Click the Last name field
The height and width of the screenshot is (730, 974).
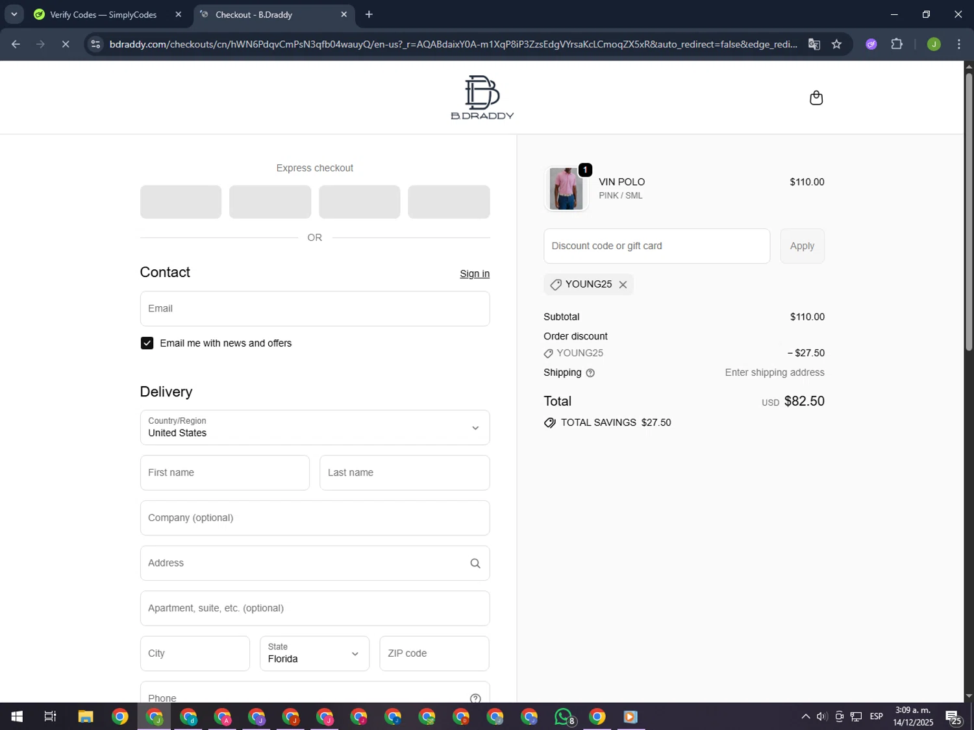[405, 473]
